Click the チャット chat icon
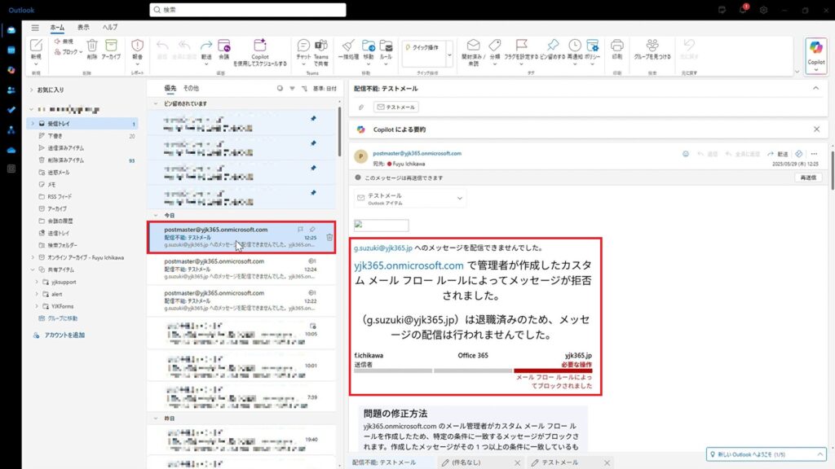Screen dimensions: 835x469 point(303,46)
